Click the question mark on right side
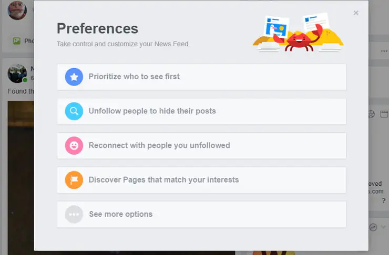The height and width of the screenshot is (255, 389). point(383,200)
